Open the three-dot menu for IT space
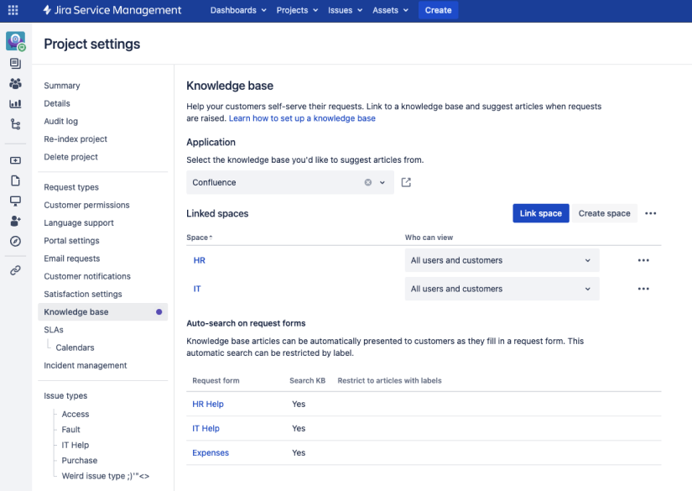Image resolution: width=692 pixels, height=491 pixels. pos(643,289)
